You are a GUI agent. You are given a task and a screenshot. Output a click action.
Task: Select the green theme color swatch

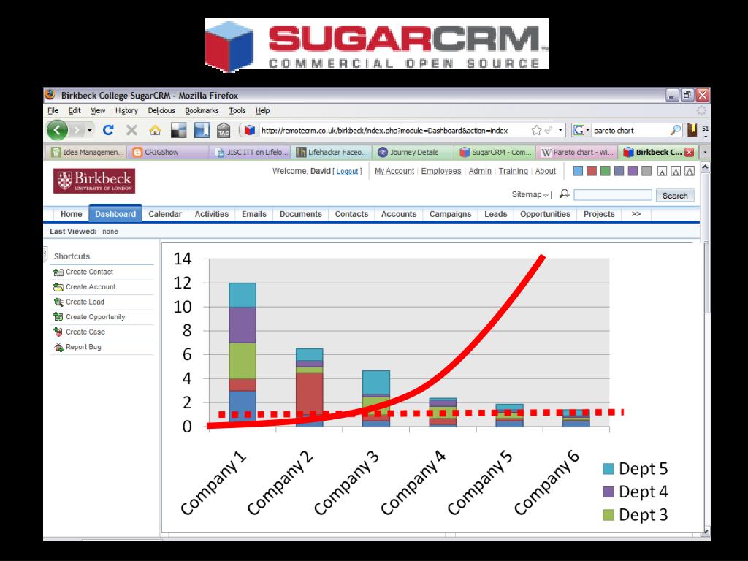606,171
